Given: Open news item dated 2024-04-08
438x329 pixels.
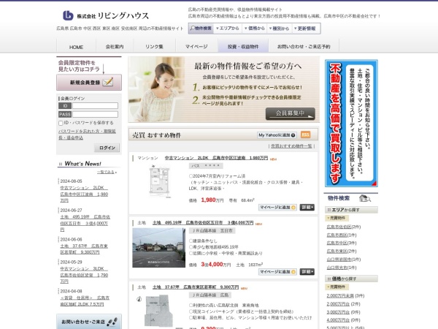Looking at the screenshot, I should pos(85,300).
